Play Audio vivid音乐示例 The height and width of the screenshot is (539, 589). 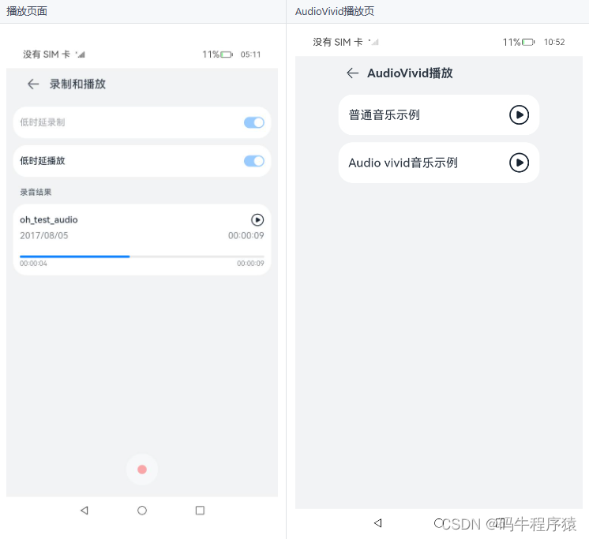click(520, 163)
